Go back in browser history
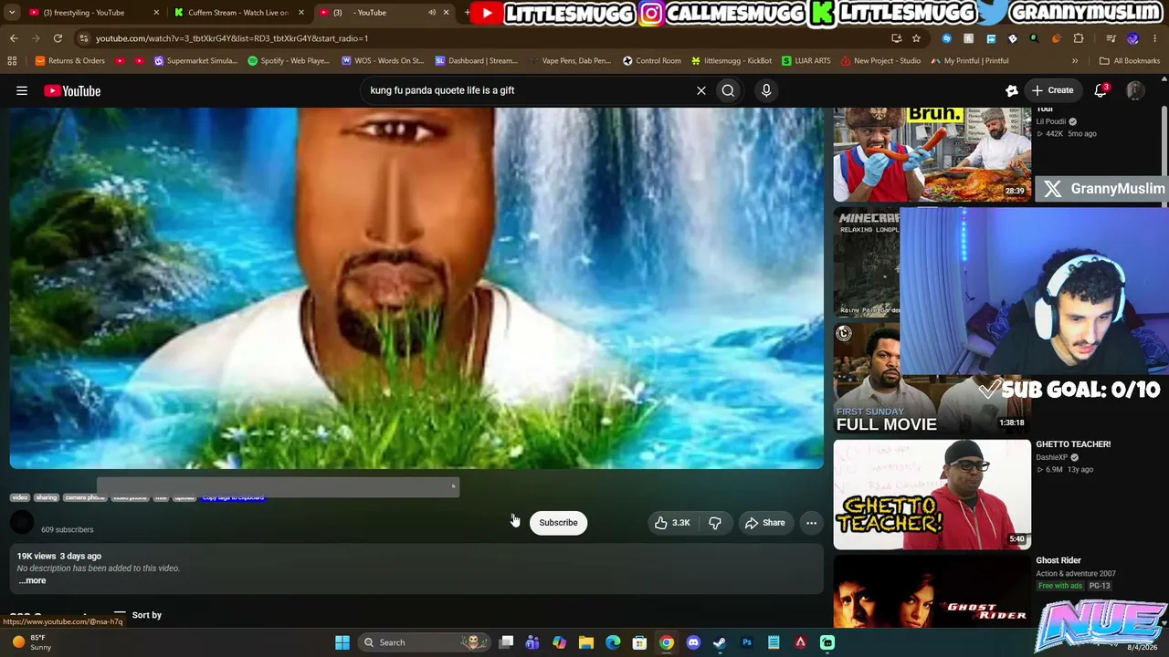The height and width of the screenshot is (657, 1169). click(14, 38)
